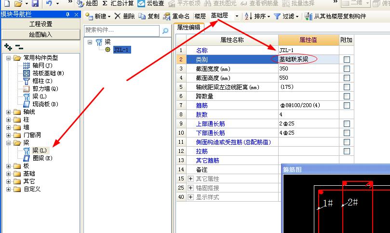Expand the 板 folder
This screenshot has height=233, width=390.
click(x=9, y=166)
